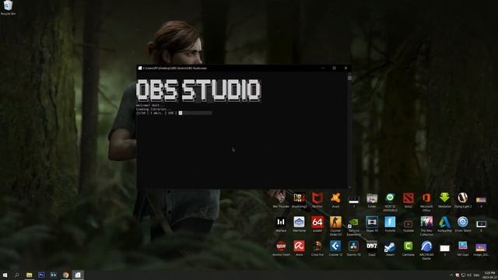The height and width of the screenshot is (280, 498).
Task: Launch The Alto Collection shortcut
Action: [x=426, y=226]
